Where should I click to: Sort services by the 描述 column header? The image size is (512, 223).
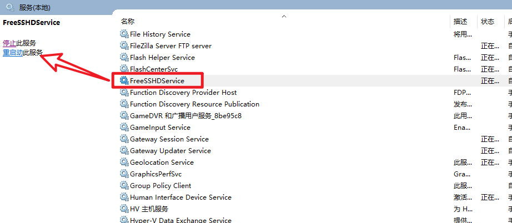click(460, 22)
